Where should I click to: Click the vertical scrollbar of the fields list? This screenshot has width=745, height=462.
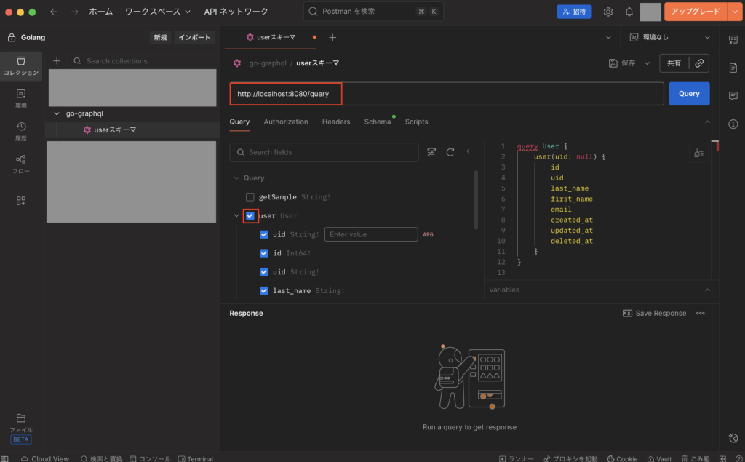click(x=476, y=200)
